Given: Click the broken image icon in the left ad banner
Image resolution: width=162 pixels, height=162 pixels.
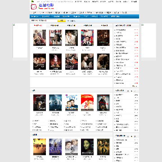Looking at the screenshot, I should point(14,25).
